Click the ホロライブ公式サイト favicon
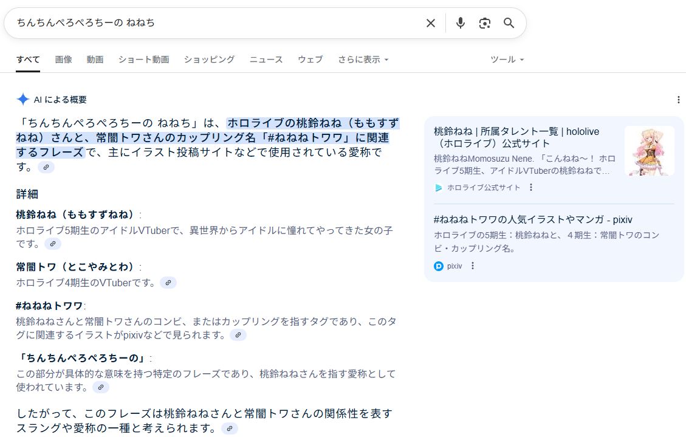This screenshot has height=437, width=686. [x=438, y=188]
